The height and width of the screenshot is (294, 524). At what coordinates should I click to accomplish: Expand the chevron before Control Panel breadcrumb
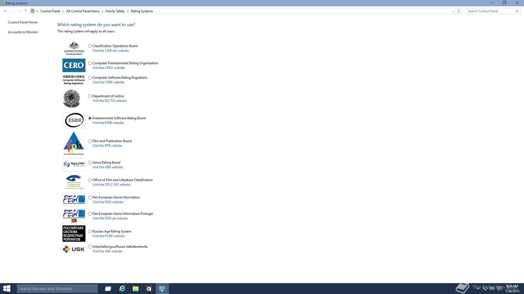coord(37,11)
